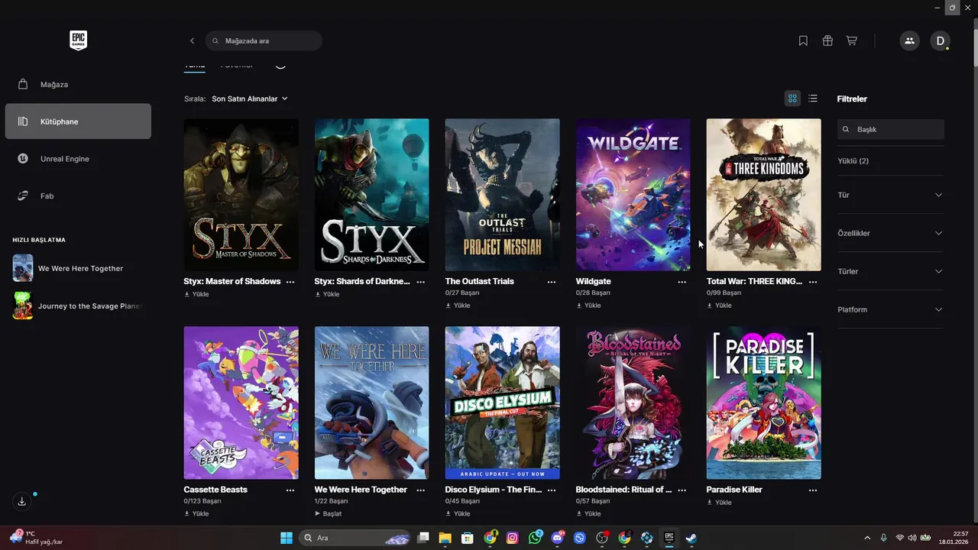The width and height of the screenshot is (978, 550).
Task: Expand the Özellikler filter
Action: coord(891,233)
